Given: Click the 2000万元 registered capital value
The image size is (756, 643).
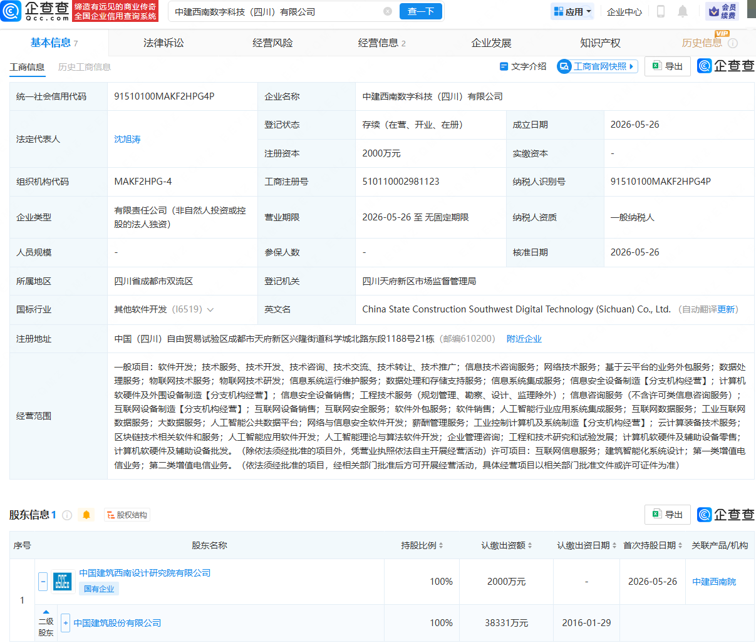Looking at the screenshot, I should pos(381,153).
